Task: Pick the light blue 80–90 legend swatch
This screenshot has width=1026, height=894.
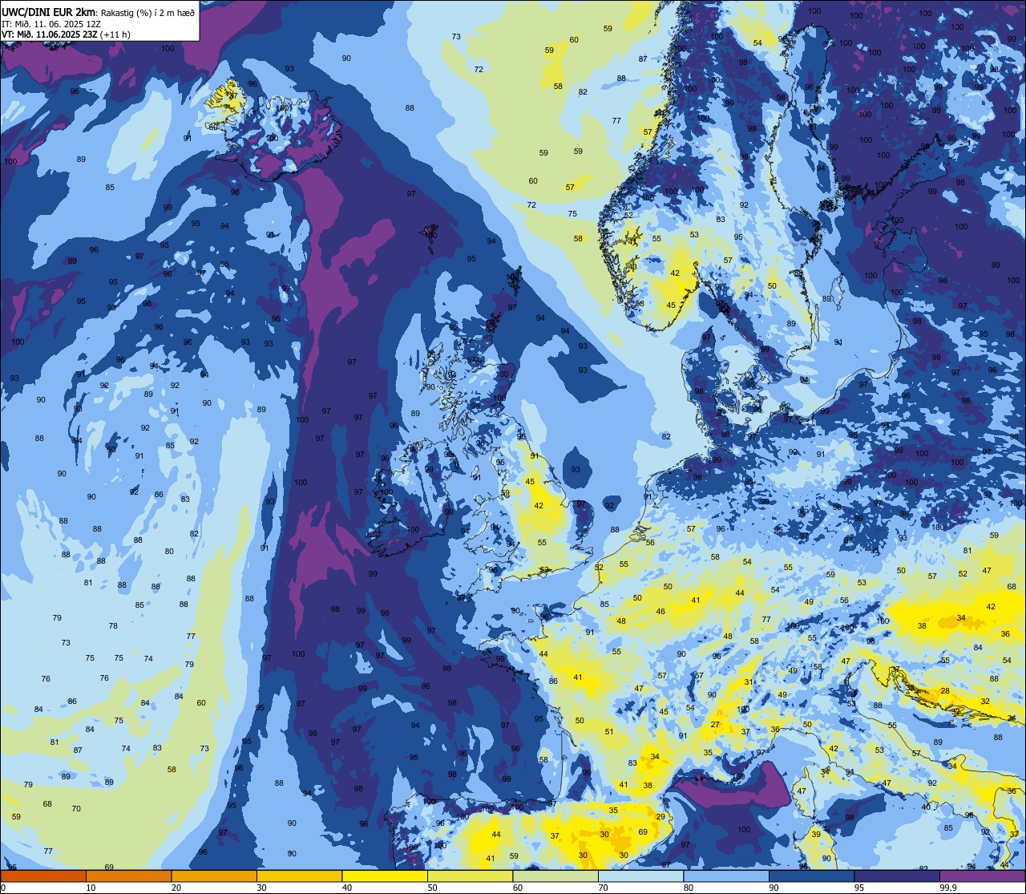Action: [726, 876]
